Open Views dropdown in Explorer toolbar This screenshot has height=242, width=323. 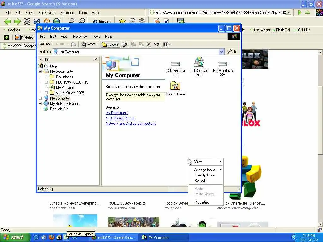[x=167, y=44]
